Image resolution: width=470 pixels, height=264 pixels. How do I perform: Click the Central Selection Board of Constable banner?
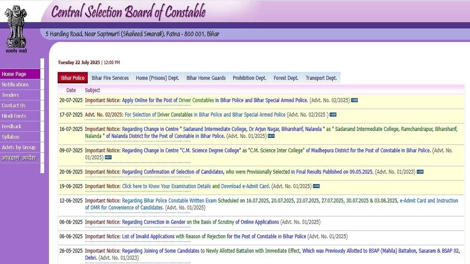click(129, 12)
